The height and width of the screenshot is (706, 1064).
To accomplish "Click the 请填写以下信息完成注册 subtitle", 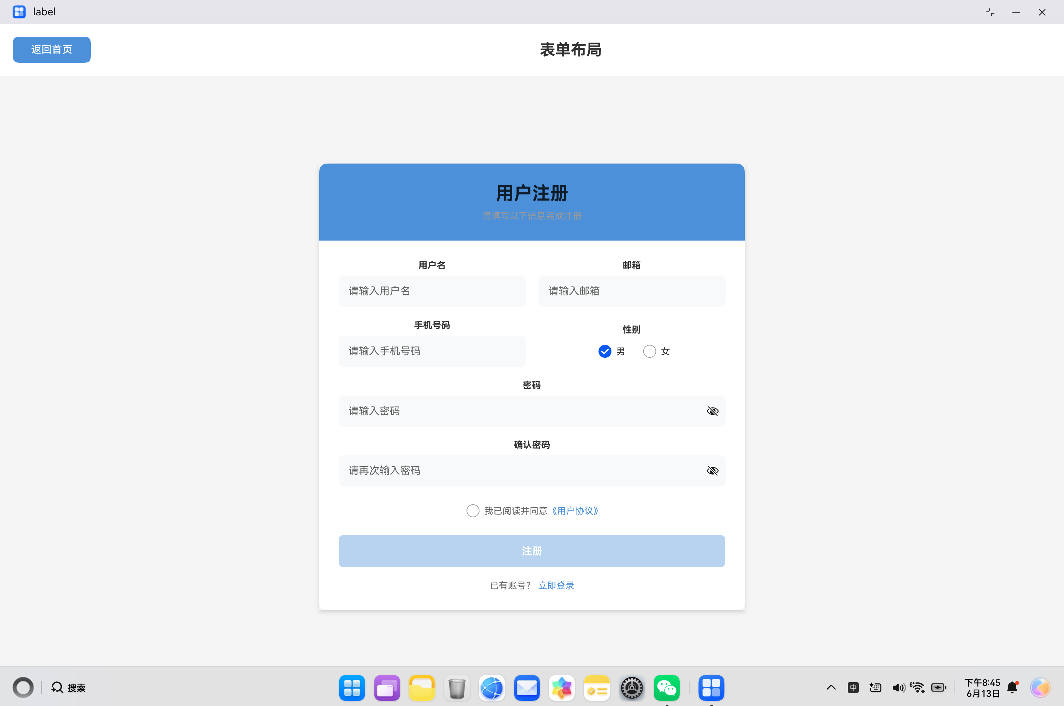I will (x=532, y=216).
